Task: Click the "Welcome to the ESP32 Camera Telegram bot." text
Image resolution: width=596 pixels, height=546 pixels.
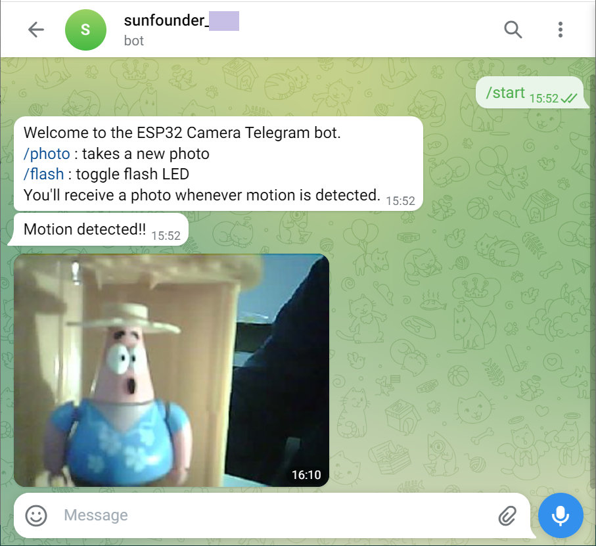Action: [x=182, y=133]
